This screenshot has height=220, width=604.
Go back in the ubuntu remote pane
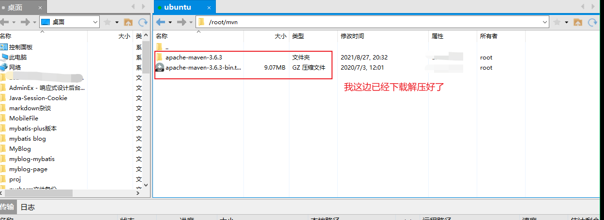160,22
